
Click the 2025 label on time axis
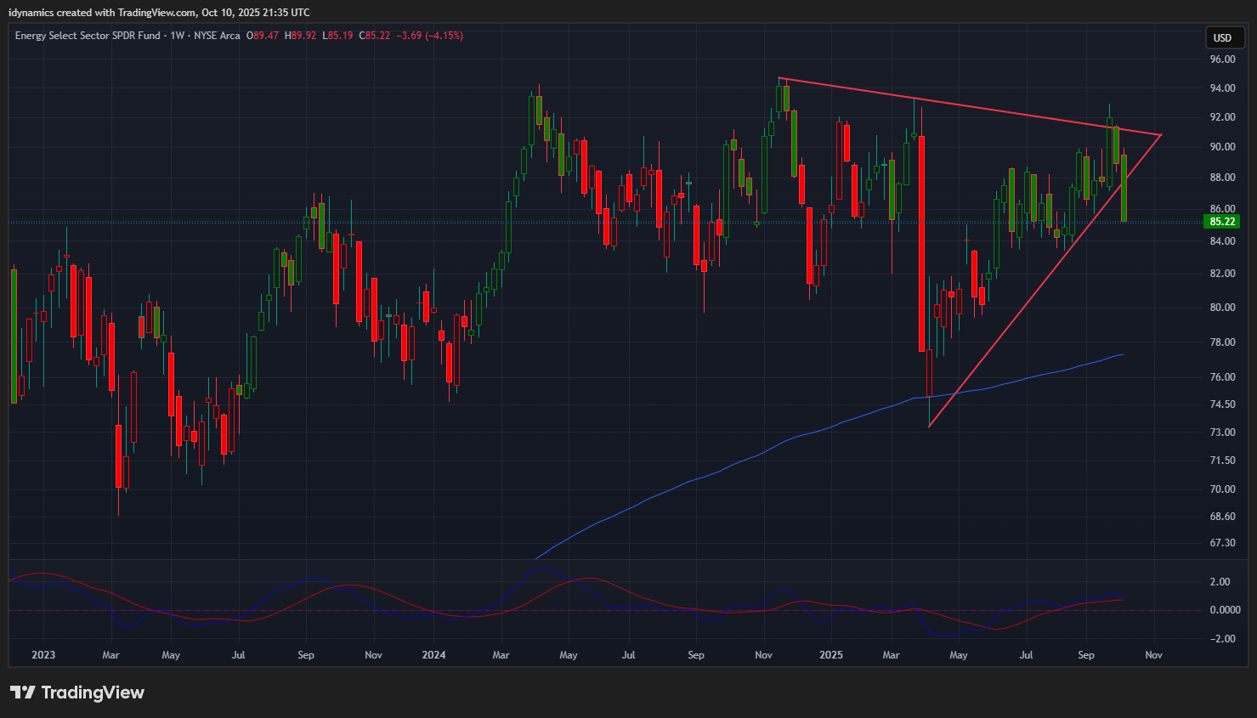830,655
